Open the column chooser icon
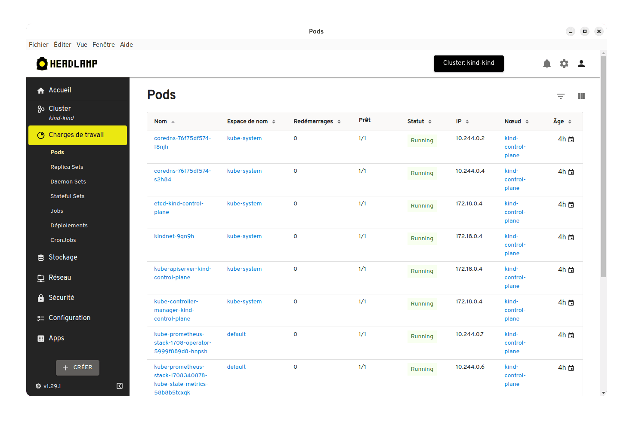The image size is (633, 425). pos(581,96)
